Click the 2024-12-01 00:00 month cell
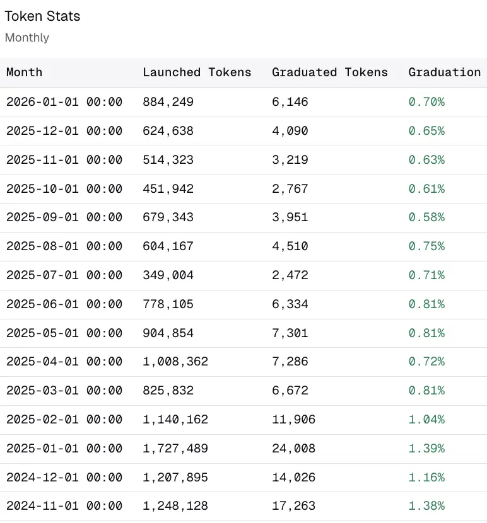The height and width of the screenshot is (523, 487). coord(64,477)
